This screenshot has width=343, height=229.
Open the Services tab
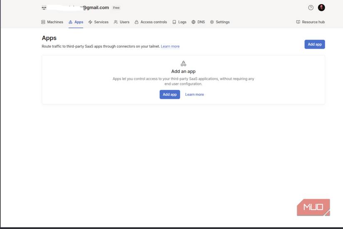point(98,22)
